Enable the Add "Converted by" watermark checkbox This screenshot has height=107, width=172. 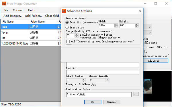pos(68,41)
